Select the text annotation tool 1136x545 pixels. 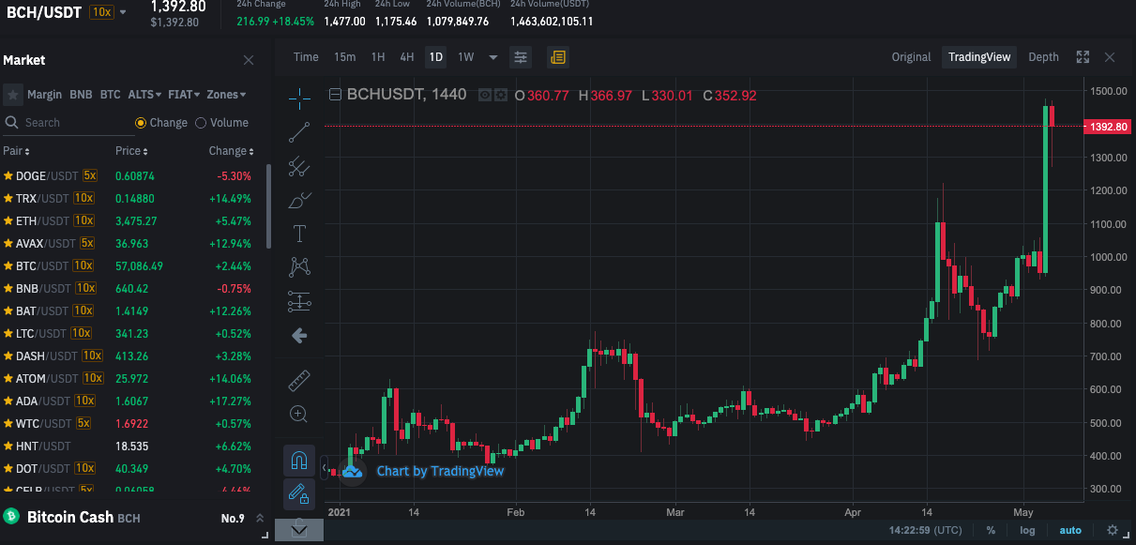click(x=299, y=233)
